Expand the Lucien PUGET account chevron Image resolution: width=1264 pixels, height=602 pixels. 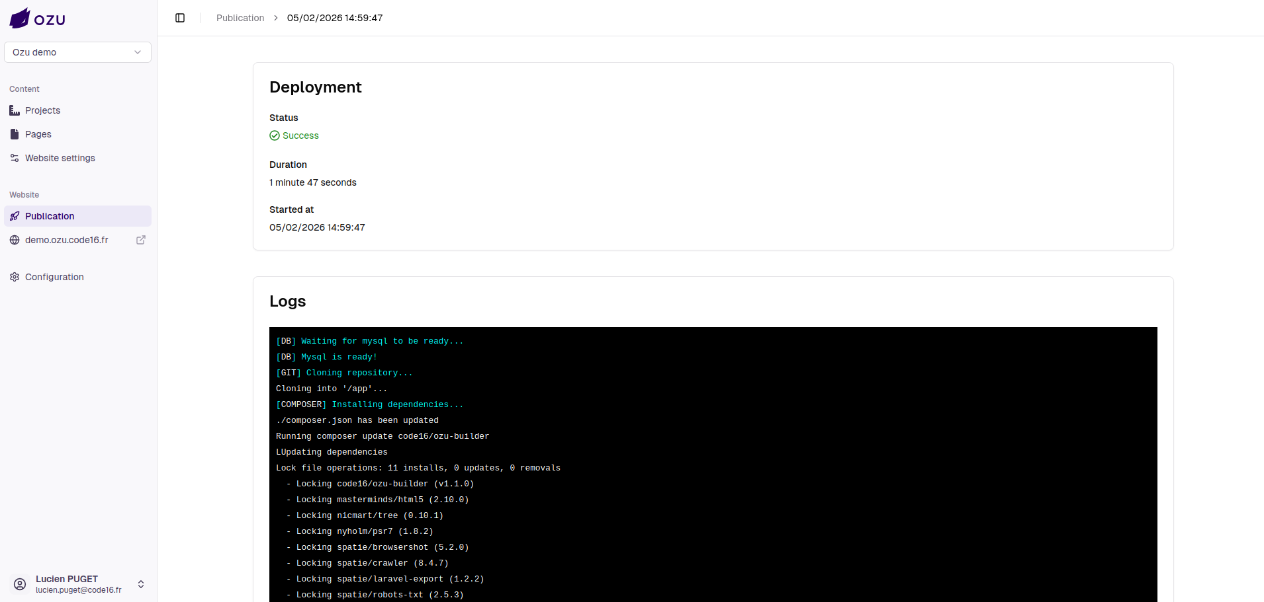141,584
